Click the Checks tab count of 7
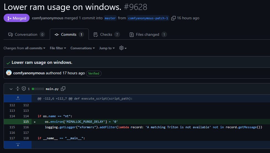Screen dimensions: 270x153 tap(117, 34)
